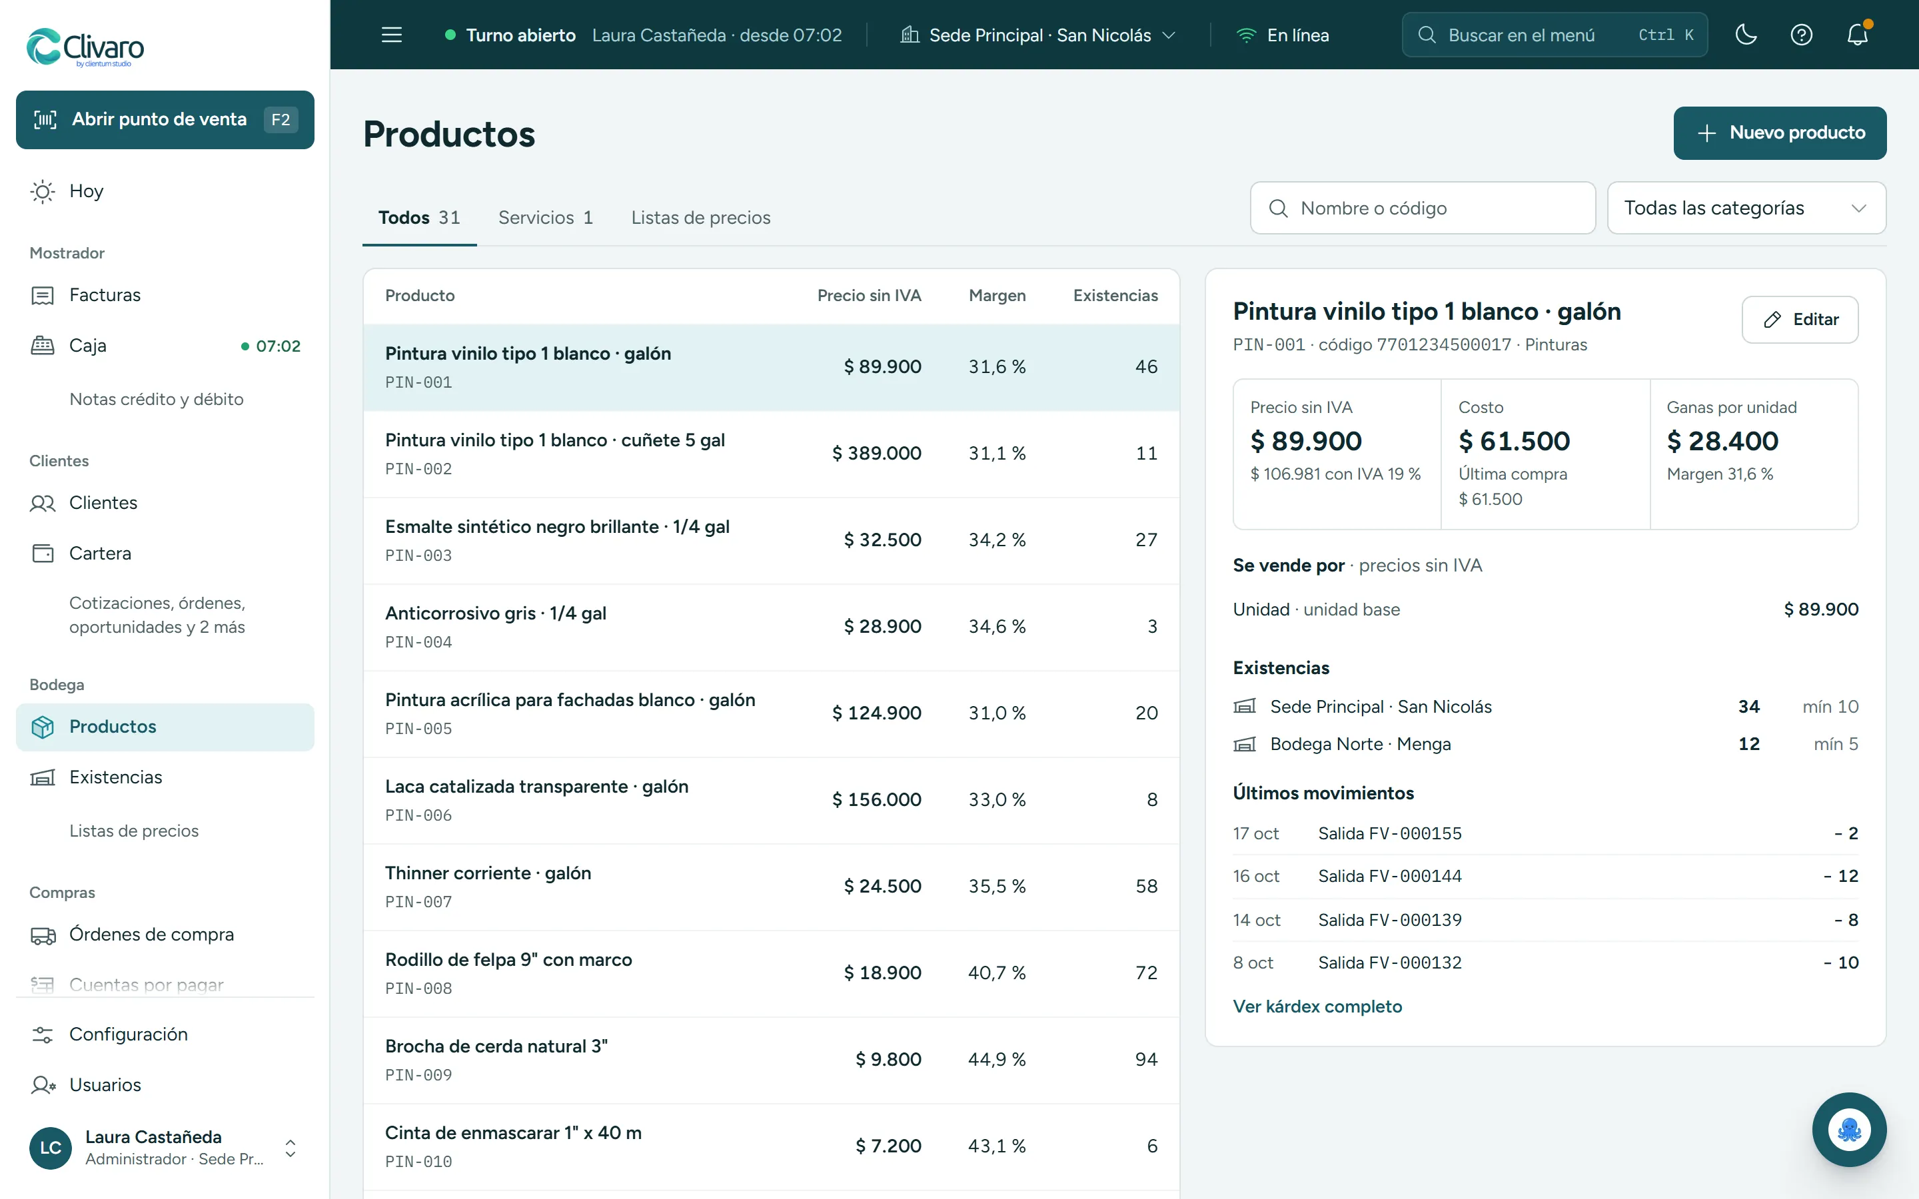Click the En línea wifi status
Screen dimensions: 1919x1199
coord(1282,35)
